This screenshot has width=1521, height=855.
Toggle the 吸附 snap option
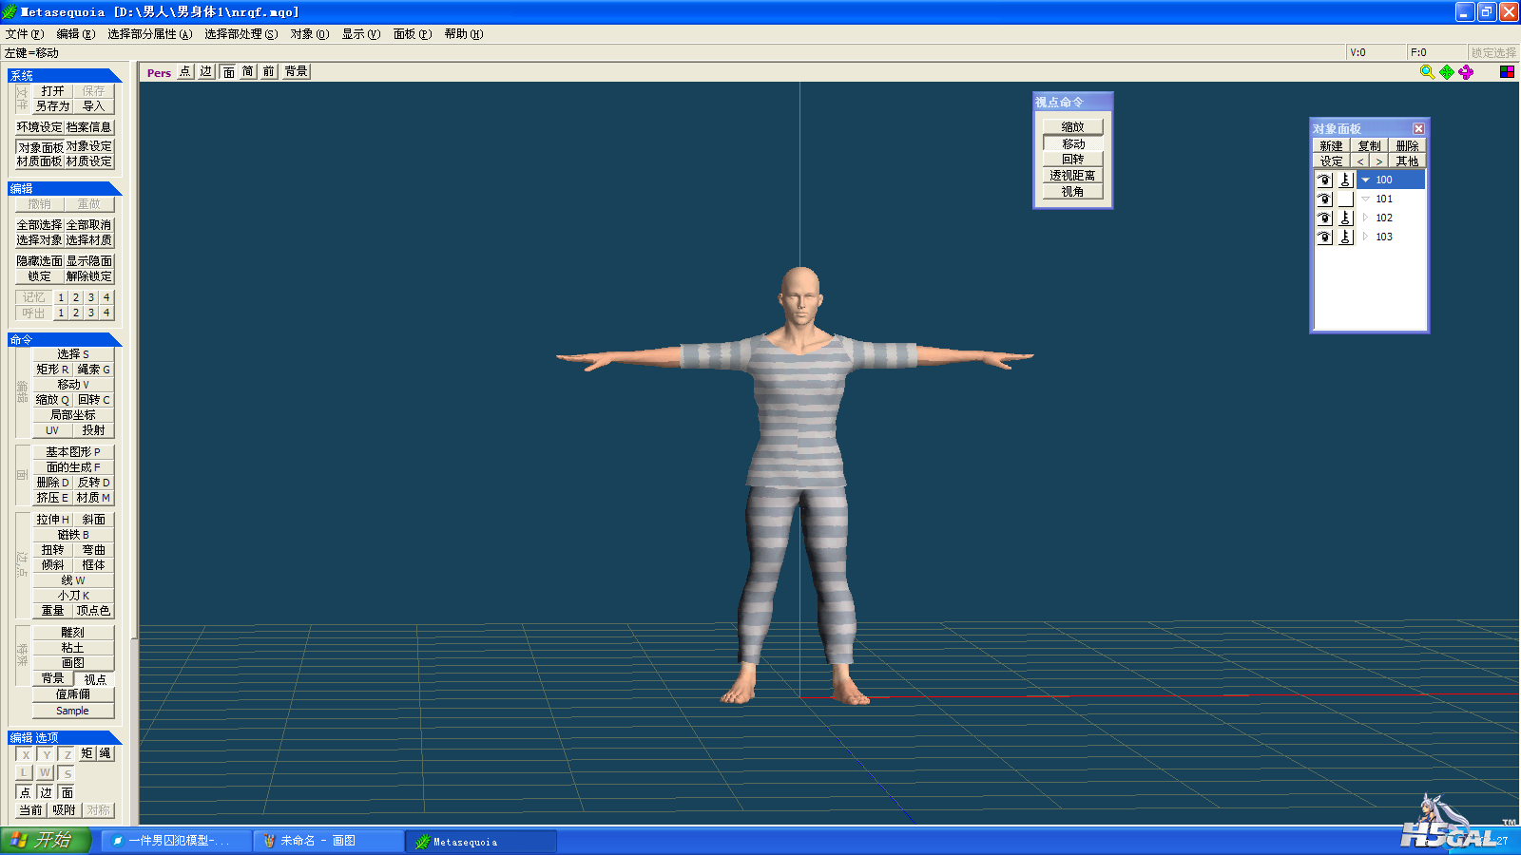pos(64,810)
